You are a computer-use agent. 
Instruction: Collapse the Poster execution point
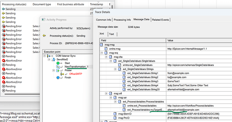[x=53, y=70]
